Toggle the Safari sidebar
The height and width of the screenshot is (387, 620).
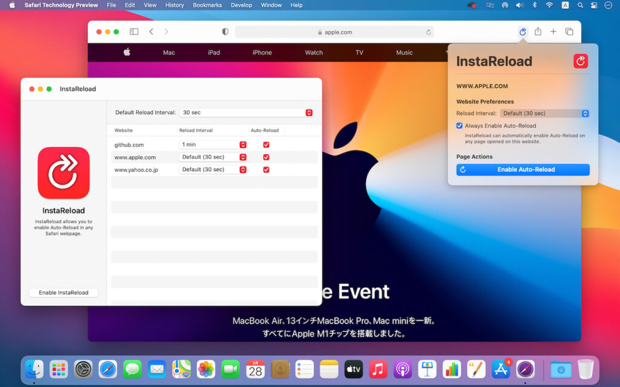click(x=134, y=31)
